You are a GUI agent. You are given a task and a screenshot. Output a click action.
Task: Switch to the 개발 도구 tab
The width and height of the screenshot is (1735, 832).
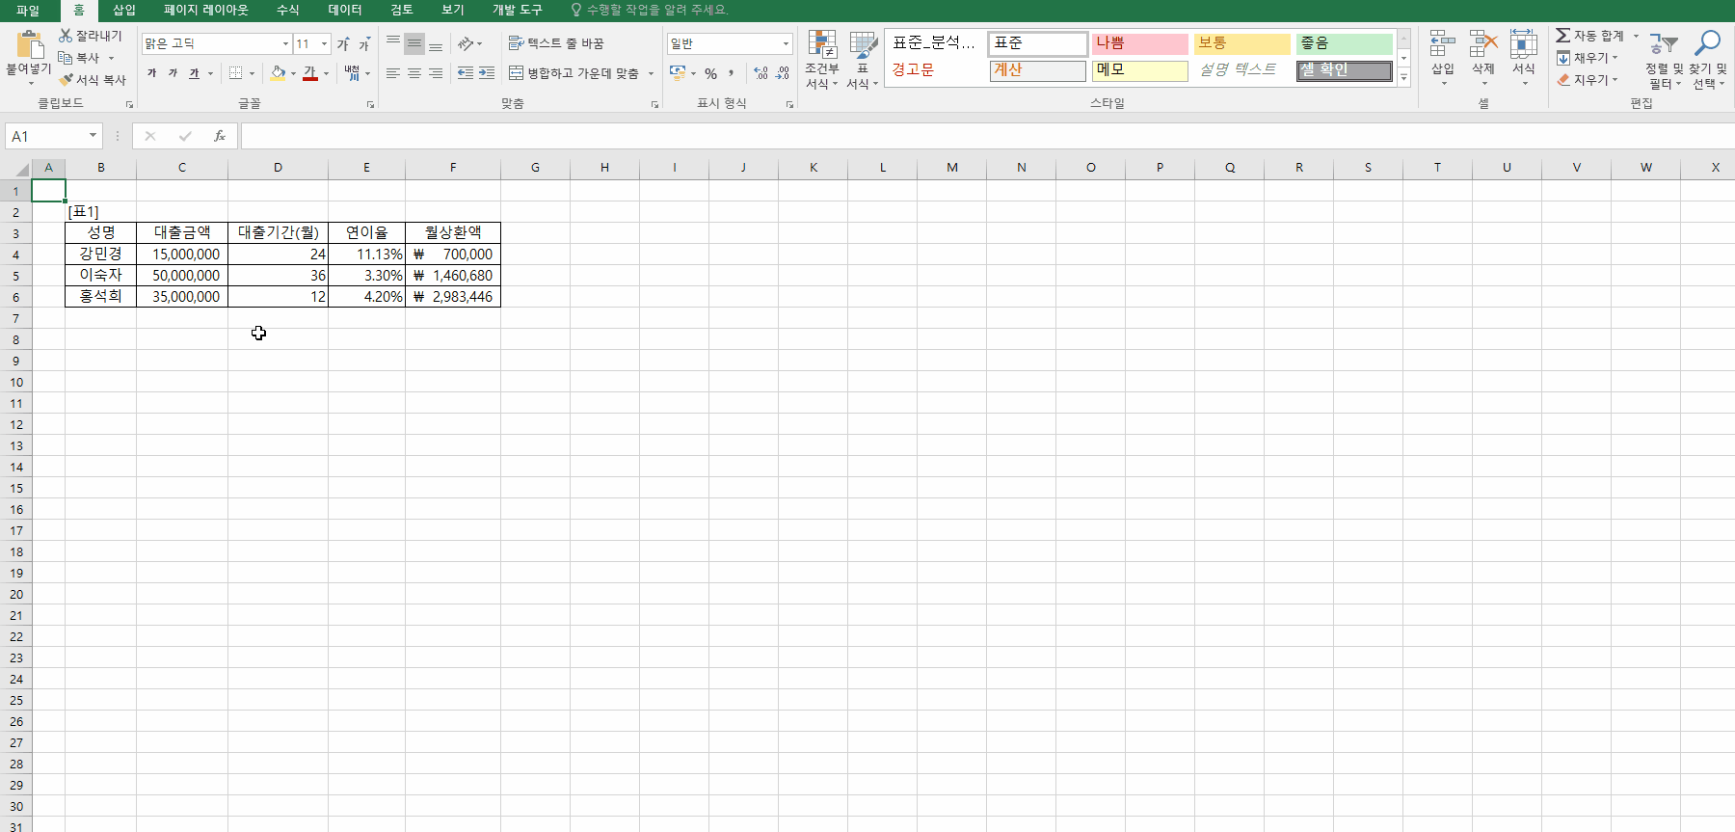point(517,11)
